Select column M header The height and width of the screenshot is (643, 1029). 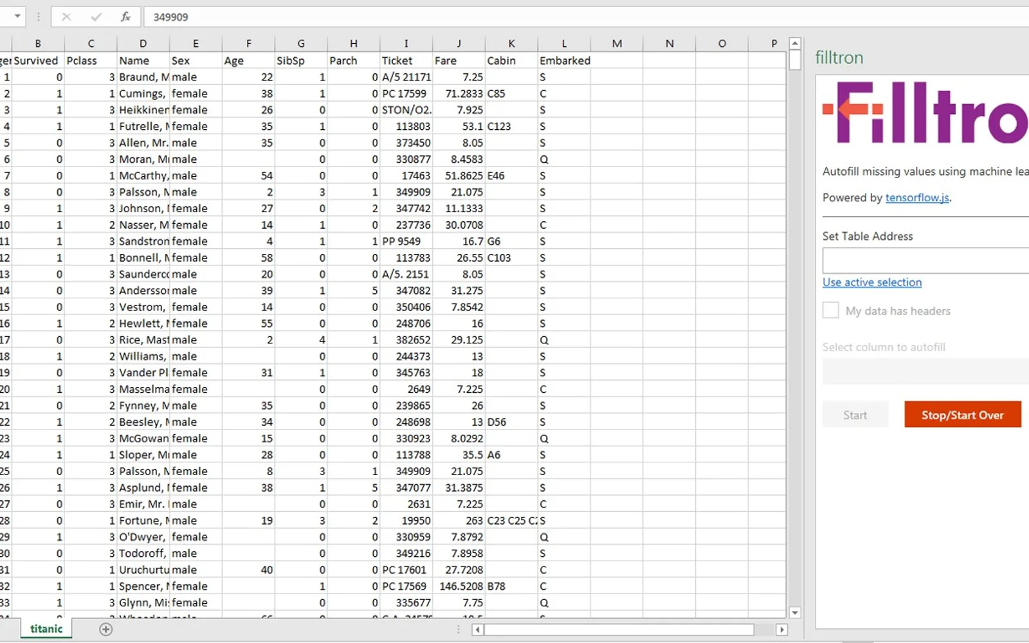(x=617, y=44)
